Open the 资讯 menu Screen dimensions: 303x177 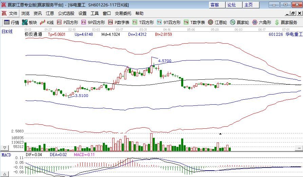[x=37, y=13]
